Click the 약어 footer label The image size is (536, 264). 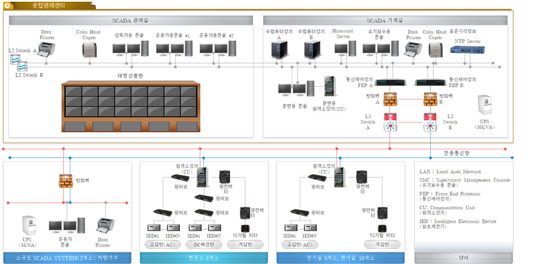[x=463, y=257]
